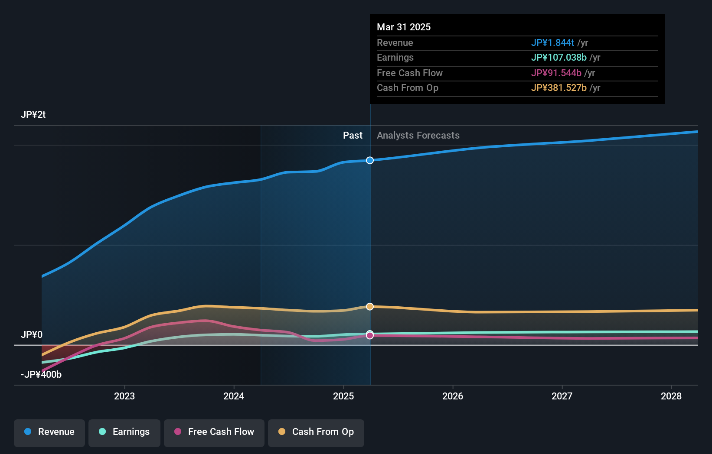The height and width of the screenshot is (454, 712).
Task: Click the Cash From Op label in tooltip
Action: point(408,88)
